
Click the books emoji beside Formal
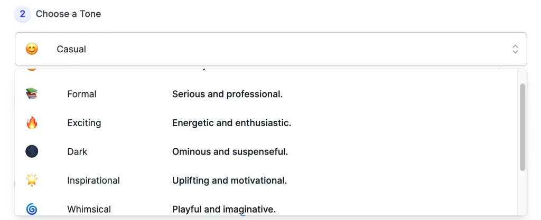(x=32, y=94)
